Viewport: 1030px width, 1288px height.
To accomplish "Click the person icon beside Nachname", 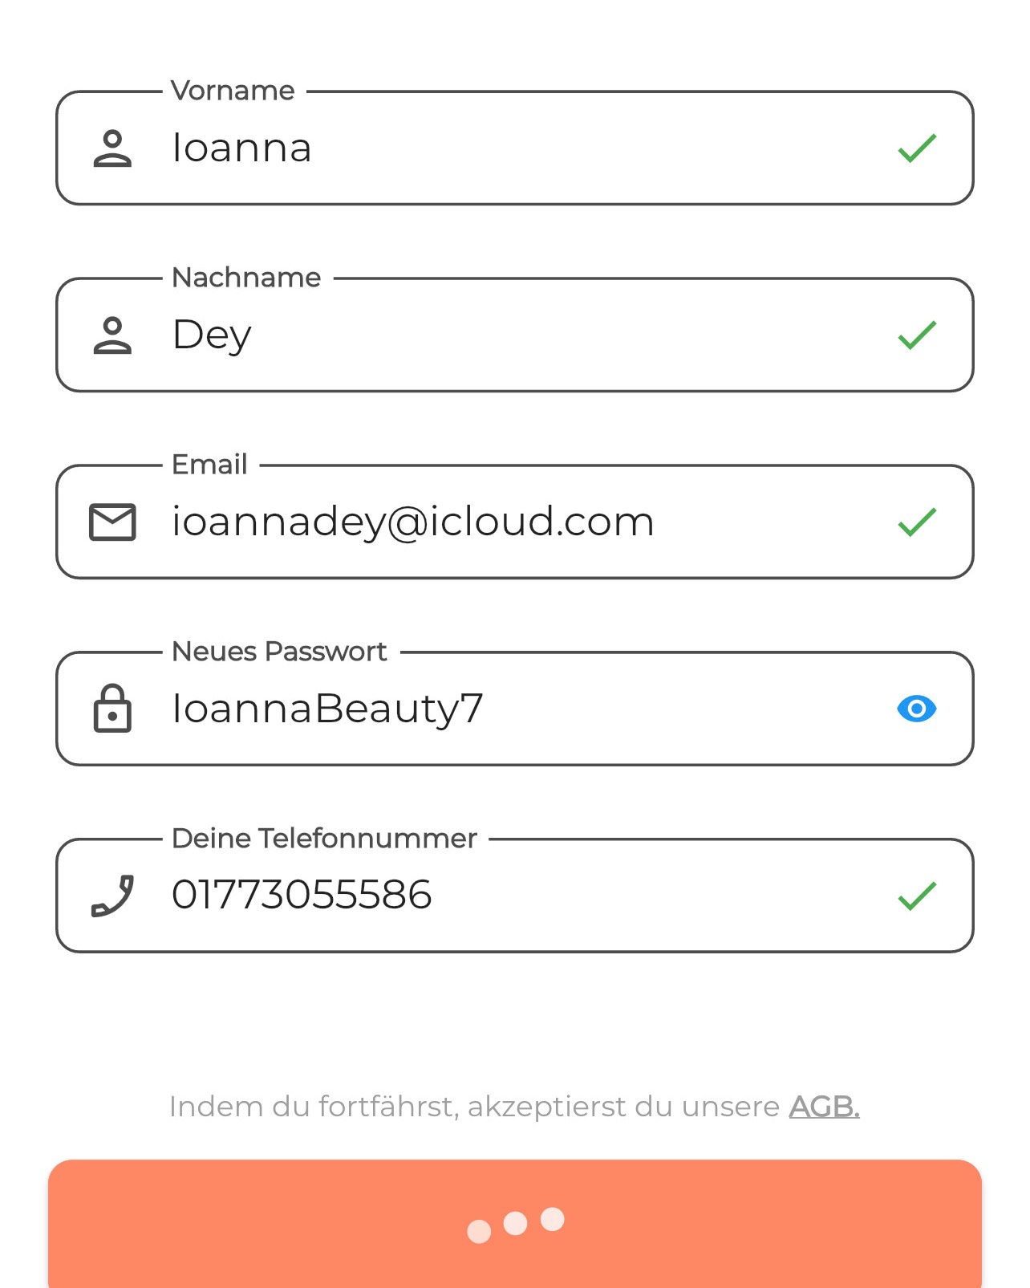I will tap(112, 335).
